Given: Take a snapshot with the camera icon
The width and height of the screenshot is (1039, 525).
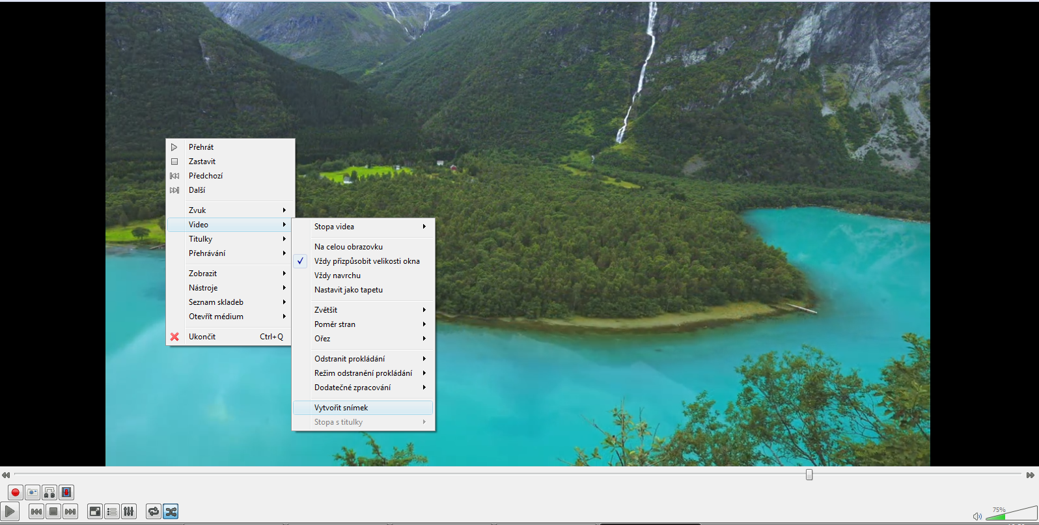Looking at the screenshot, I should (x=33, y=492).
